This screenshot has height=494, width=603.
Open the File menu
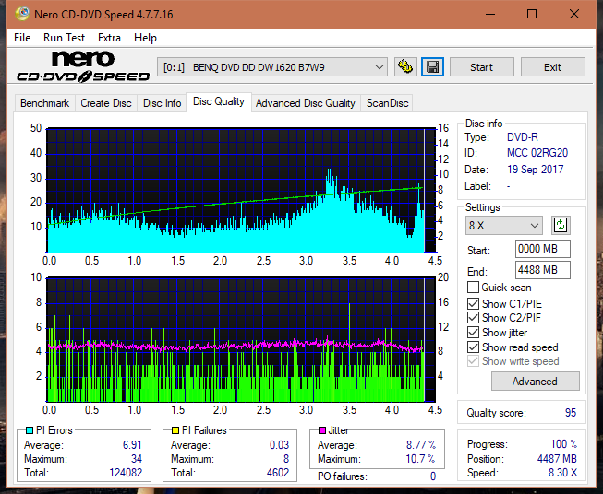22,38
